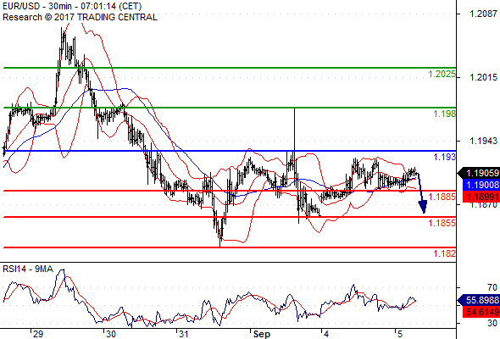Click the blue 1.19008 price tag
This screenshot has width=500, height=339.
tap(481, 185)
